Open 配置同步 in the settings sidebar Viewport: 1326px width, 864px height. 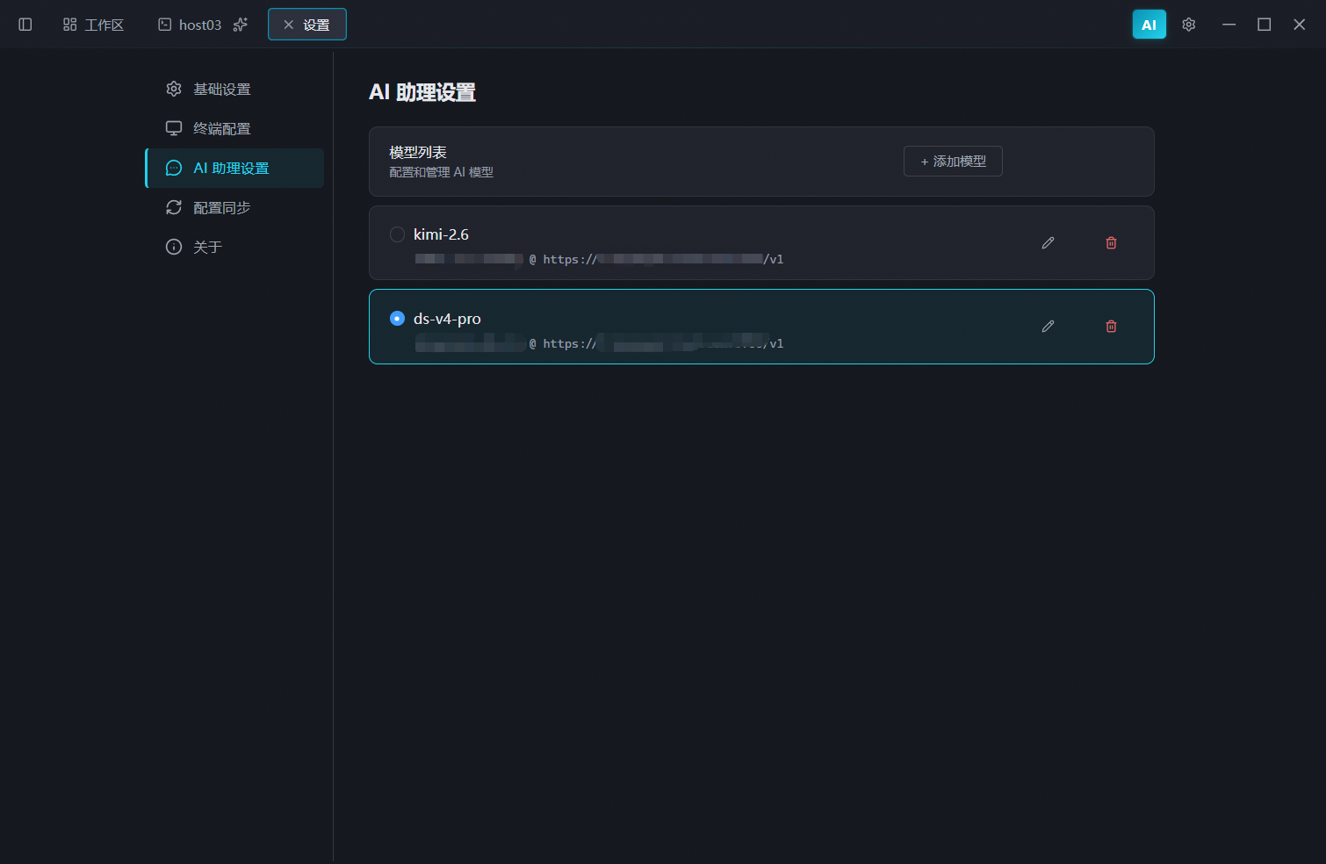point(234,207)
